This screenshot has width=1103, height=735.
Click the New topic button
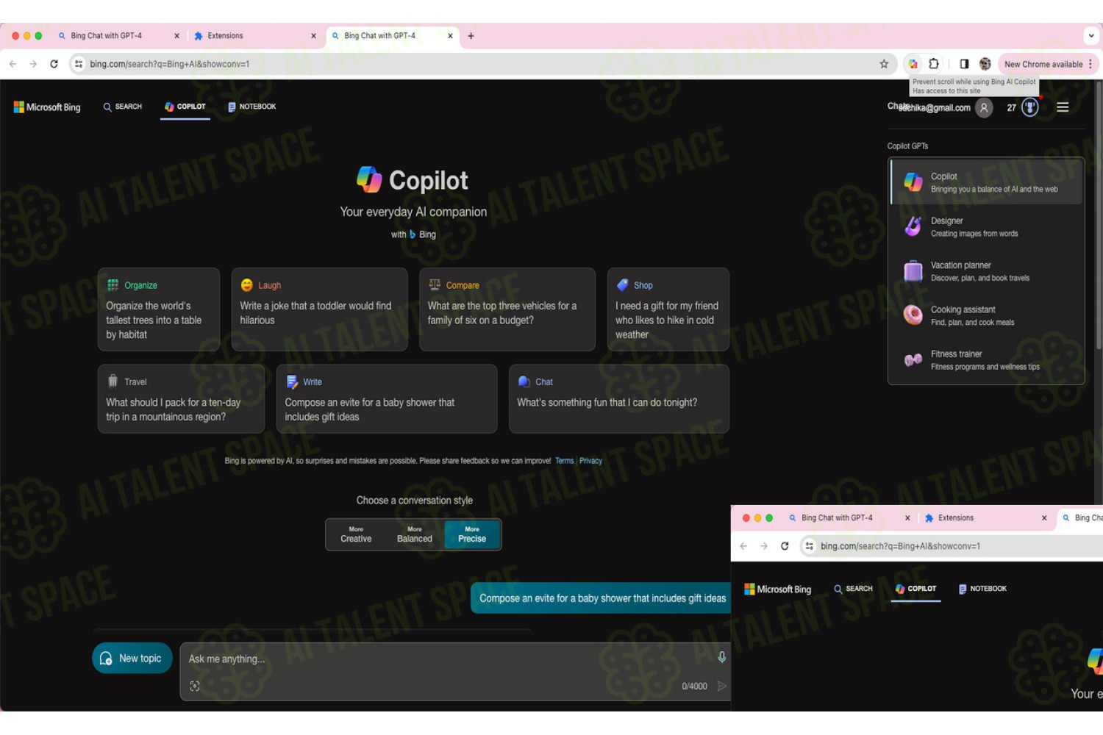tap(132, 658)
